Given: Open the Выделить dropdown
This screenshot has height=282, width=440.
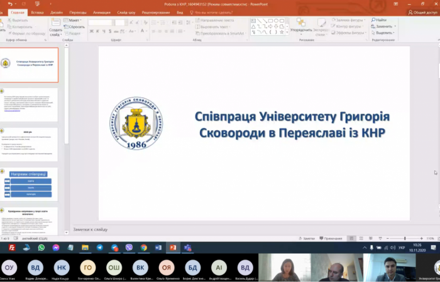Looking at the screenshot, I should [383, 33].
